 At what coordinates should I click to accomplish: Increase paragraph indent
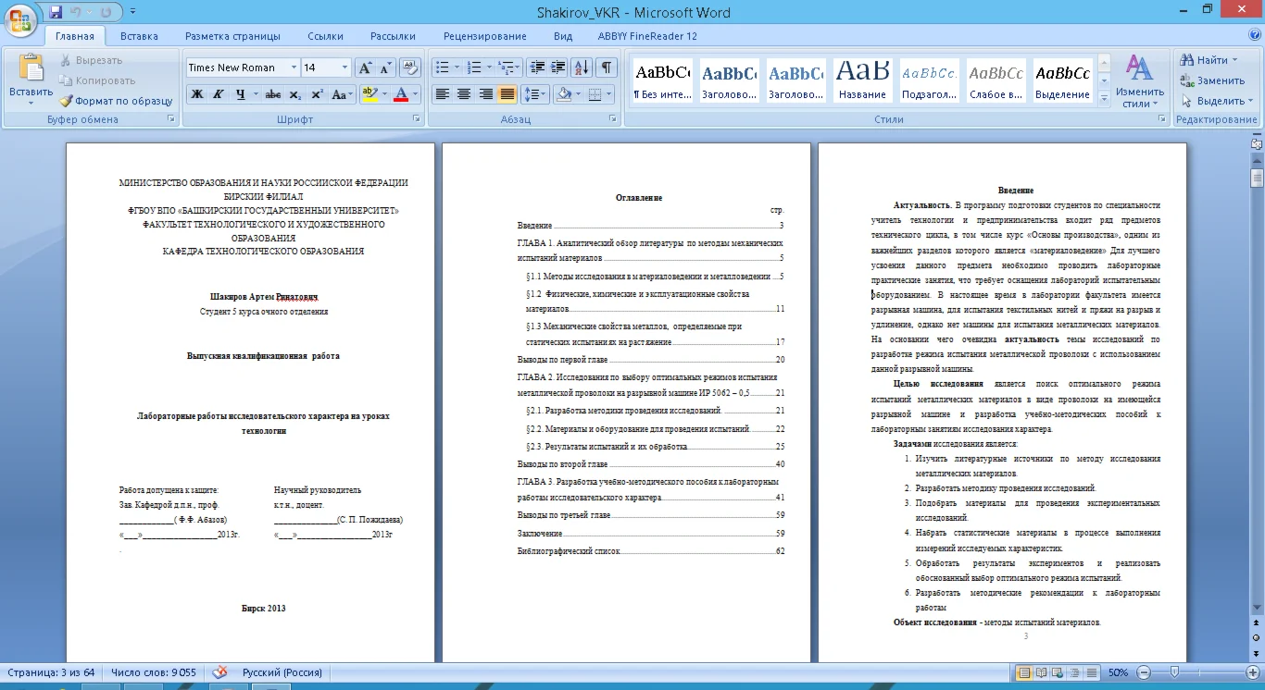point(557,68)
